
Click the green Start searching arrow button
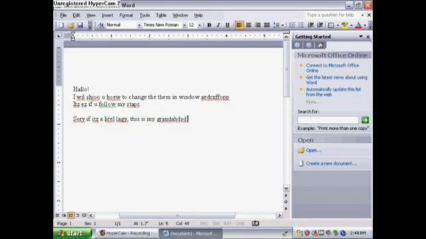pos(365,119)
